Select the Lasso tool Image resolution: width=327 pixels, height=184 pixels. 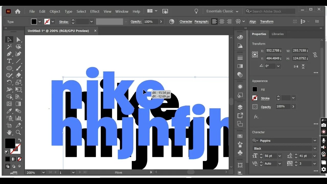[x=18, y=47]
